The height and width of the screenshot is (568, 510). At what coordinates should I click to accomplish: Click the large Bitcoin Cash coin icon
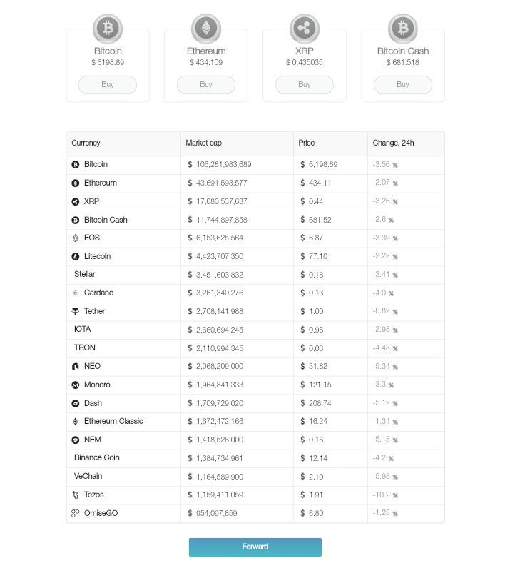click(403, 29)
